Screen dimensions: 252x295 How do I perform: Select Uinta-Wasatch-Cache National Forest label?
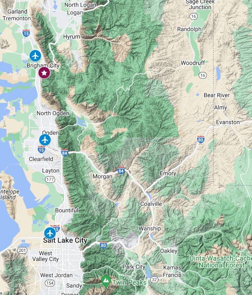tap(220, 262)
